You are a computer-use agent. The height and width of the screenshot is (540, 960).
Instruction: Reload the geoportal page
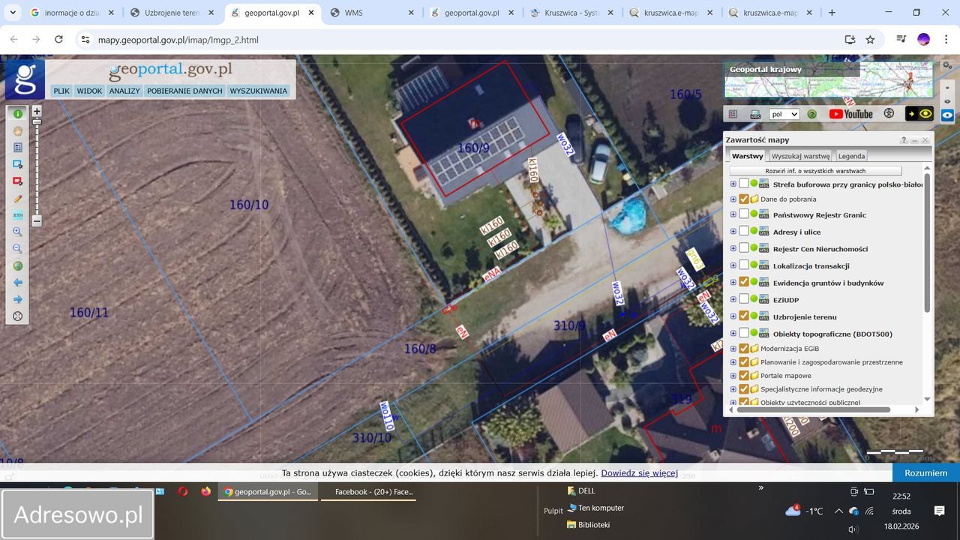[x=58, y=40]
